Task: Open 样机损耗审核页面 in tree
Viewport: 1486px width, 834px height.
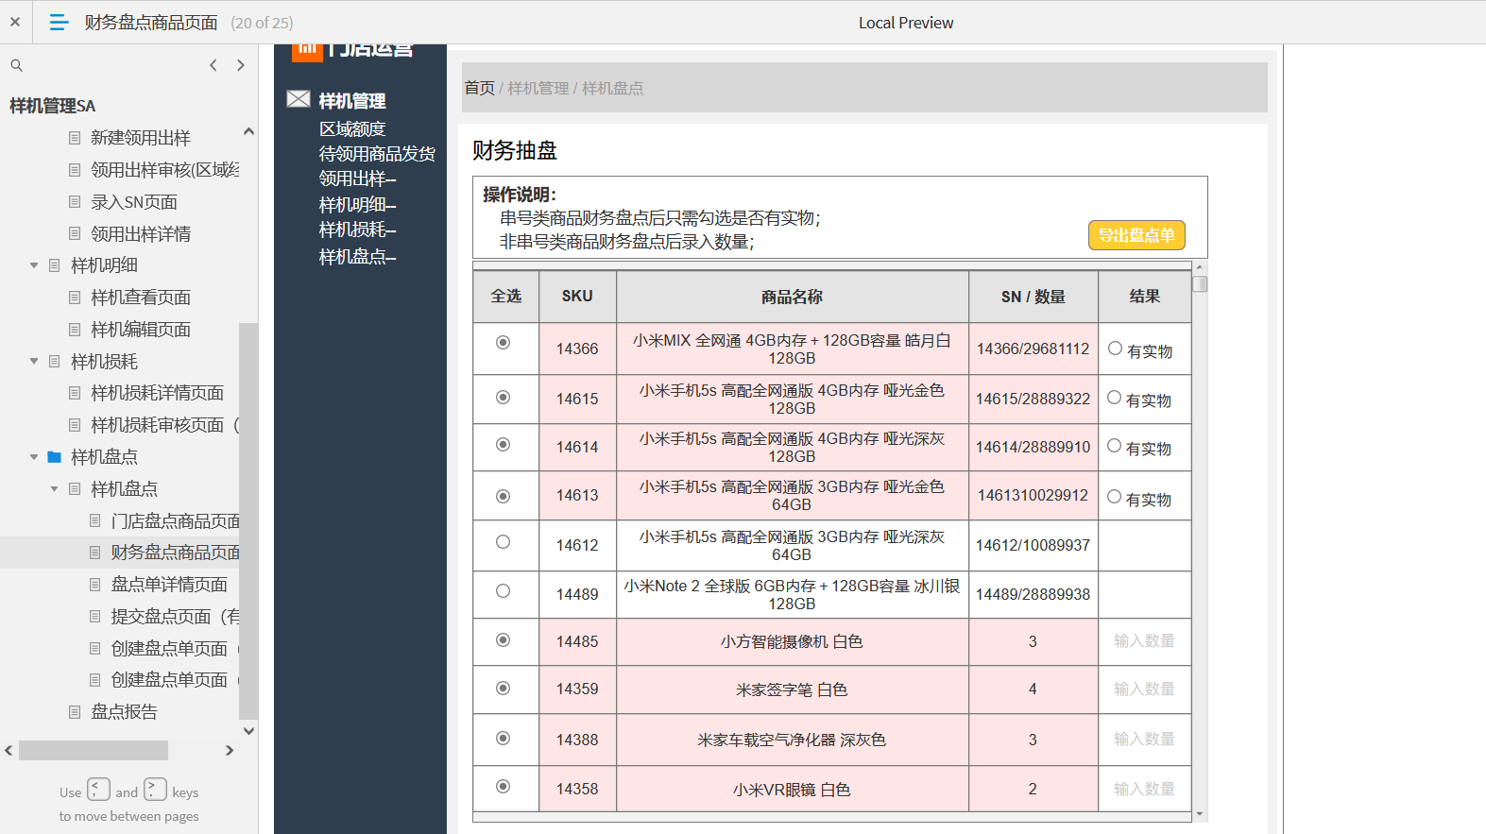Action: click(x=165, y=425)
